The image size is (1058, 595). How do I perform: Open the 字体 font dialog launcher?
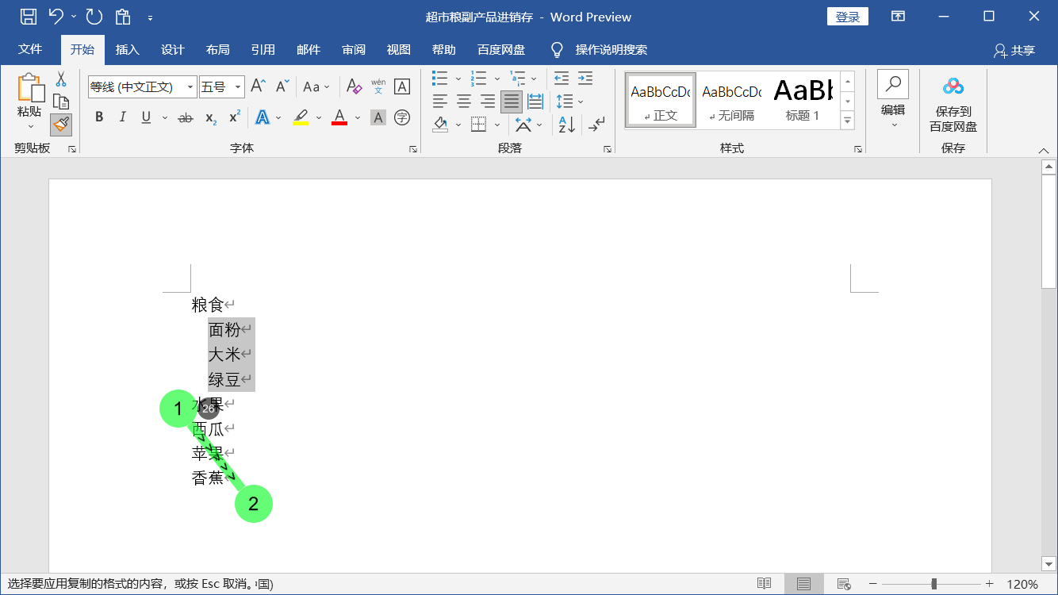412,148
